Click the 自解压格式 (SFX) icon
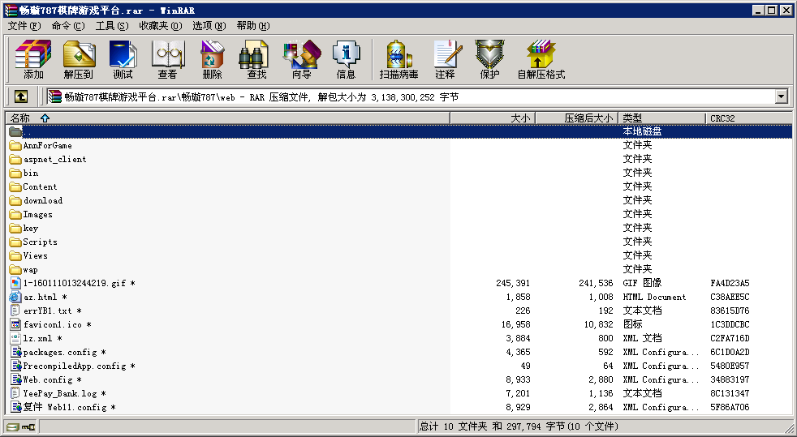 pos(541,59)
